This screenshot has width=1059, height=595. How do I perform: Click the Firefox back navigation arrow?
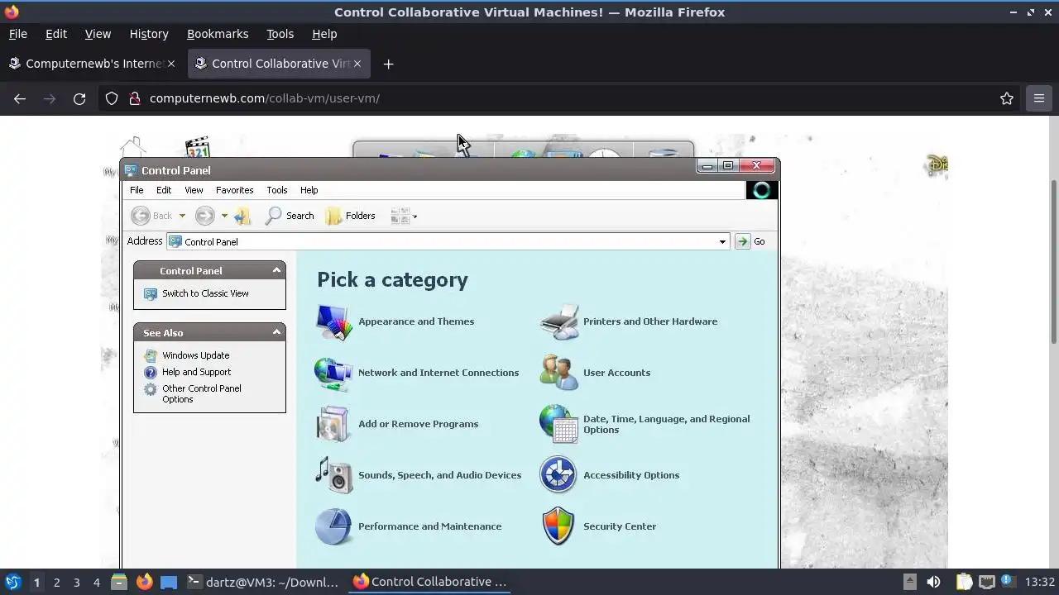(x=20, y=98)
